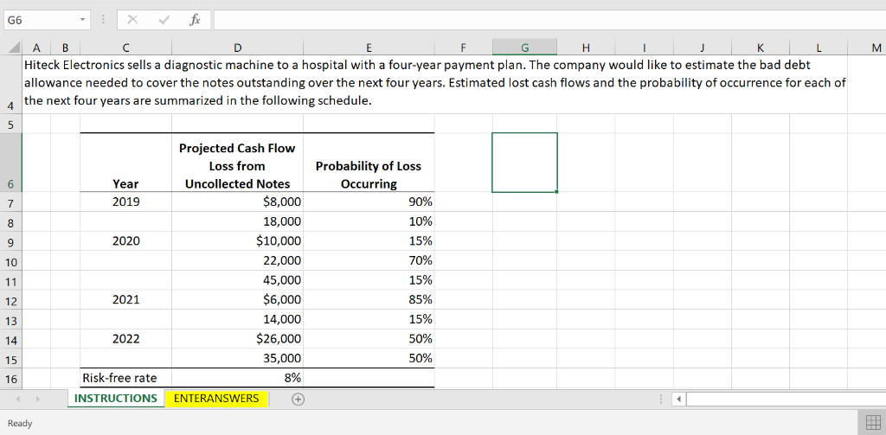Select row 16 header
The height and width of the screenshot is (435, 886).
pyautogui.click(x=12, y=379)
